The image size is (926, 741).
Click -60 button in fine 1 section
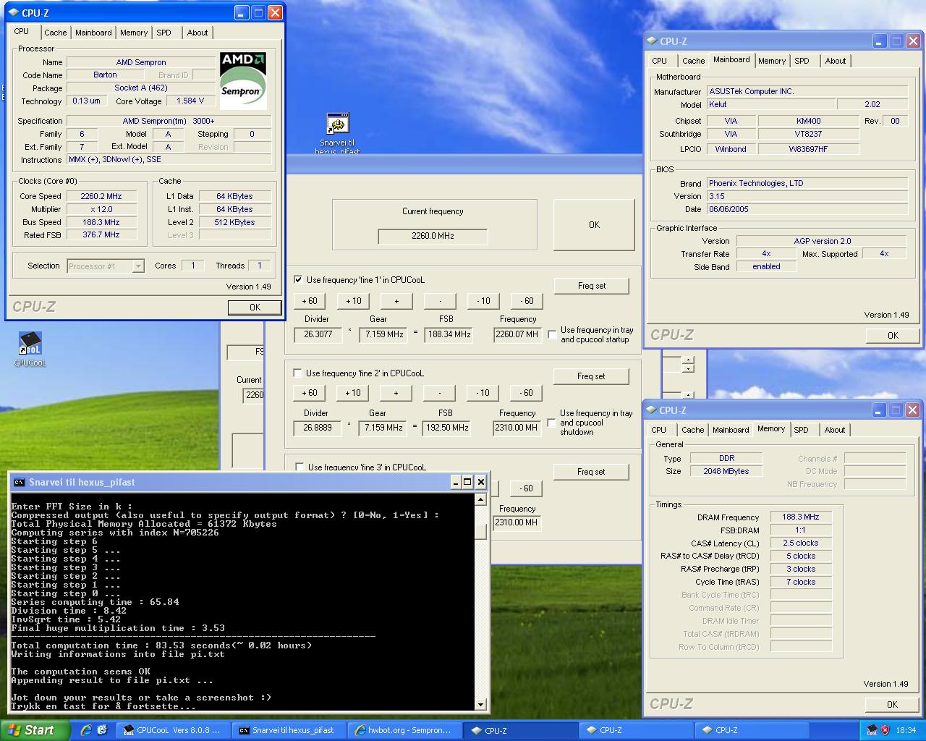pyautogui.click(x=527, y=301)
